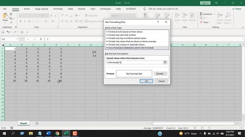Open Chrome from the taskbar
The image size is (245, 137).
(57, 134)
